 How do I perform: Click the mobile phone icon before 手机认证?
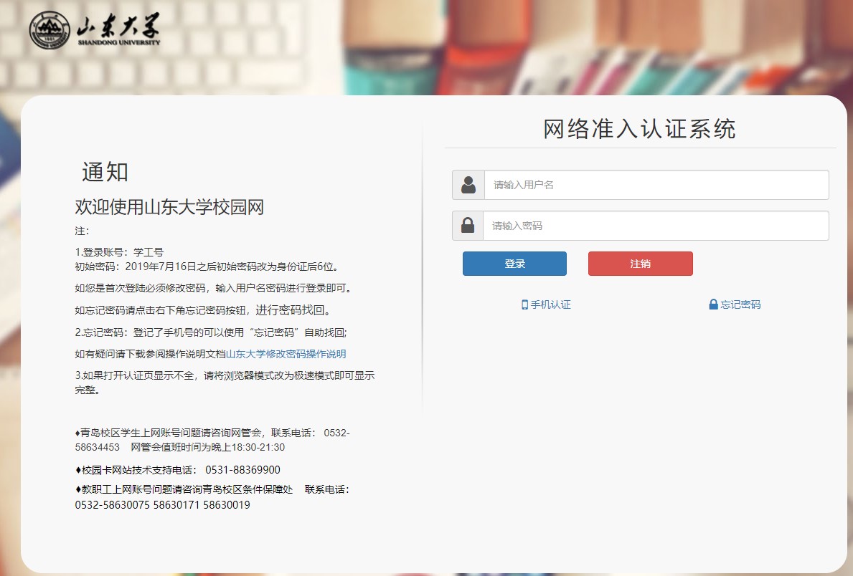click(524, 304)
